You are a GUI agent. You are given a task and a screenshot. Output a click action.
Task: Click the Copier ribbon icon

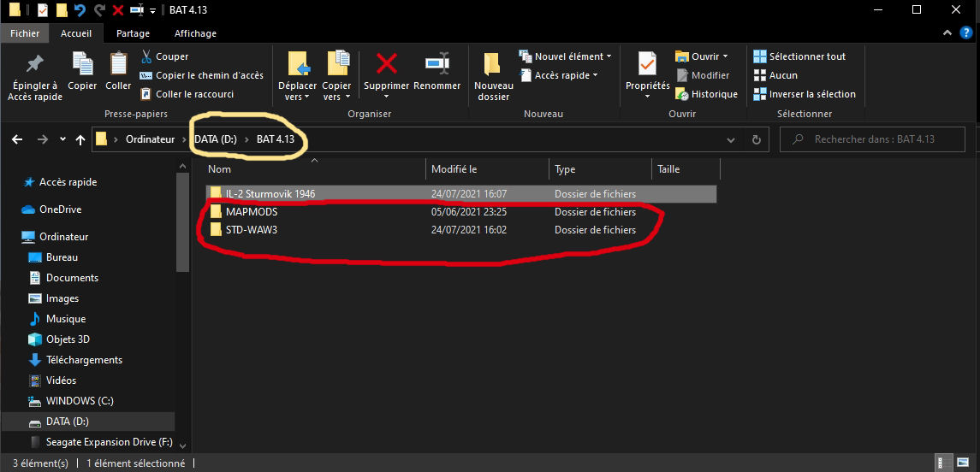tap(82, 63)
